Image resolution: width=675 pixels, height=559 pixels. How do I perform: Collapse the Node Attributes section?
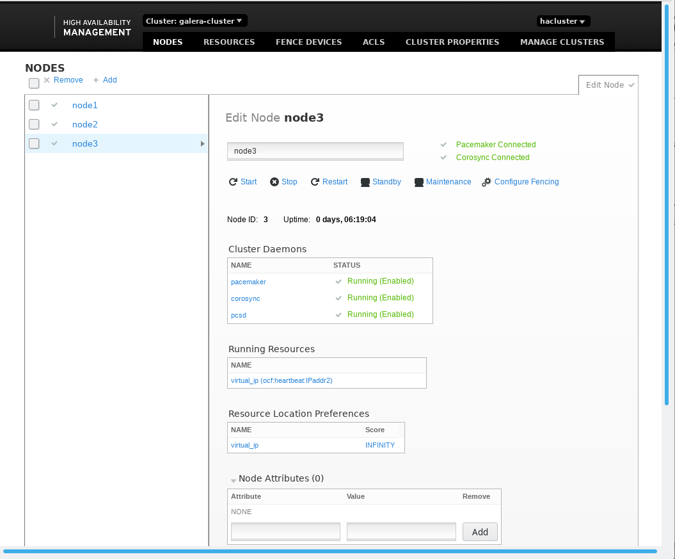click(x=234, y=480)
